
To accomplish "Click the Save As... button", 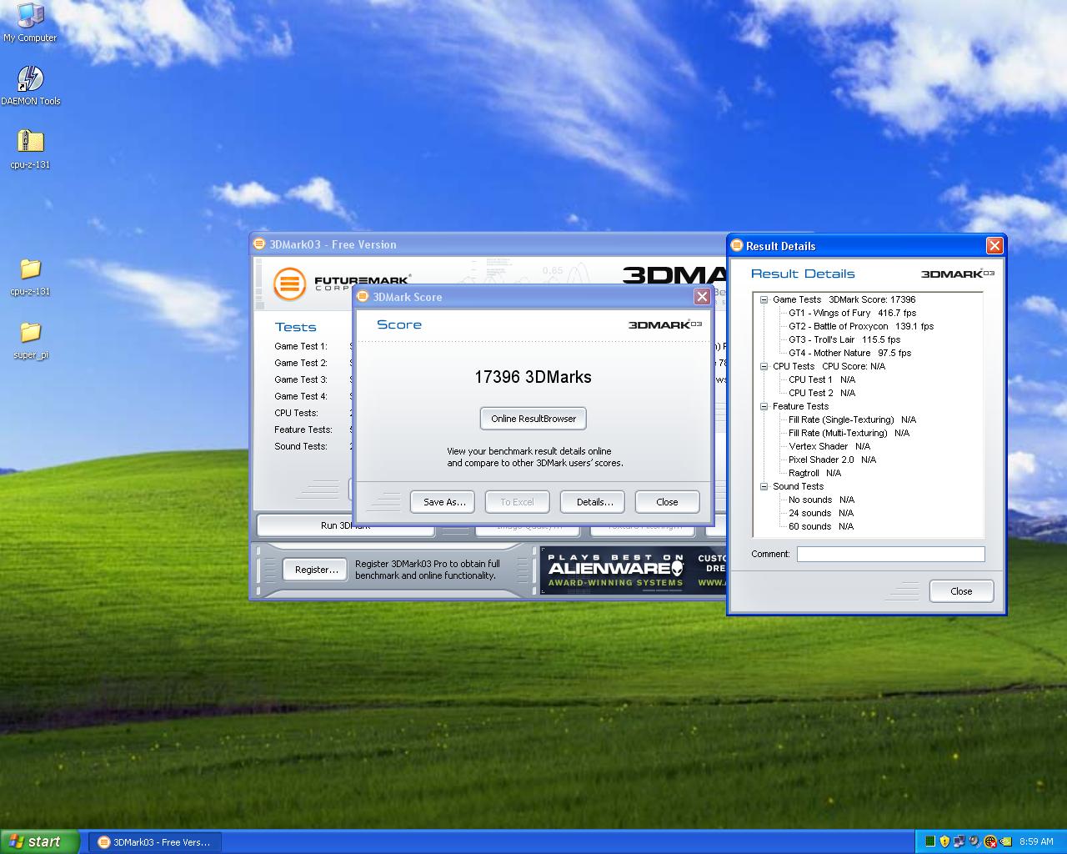I will pyautogui.click(x=443, y=502).
